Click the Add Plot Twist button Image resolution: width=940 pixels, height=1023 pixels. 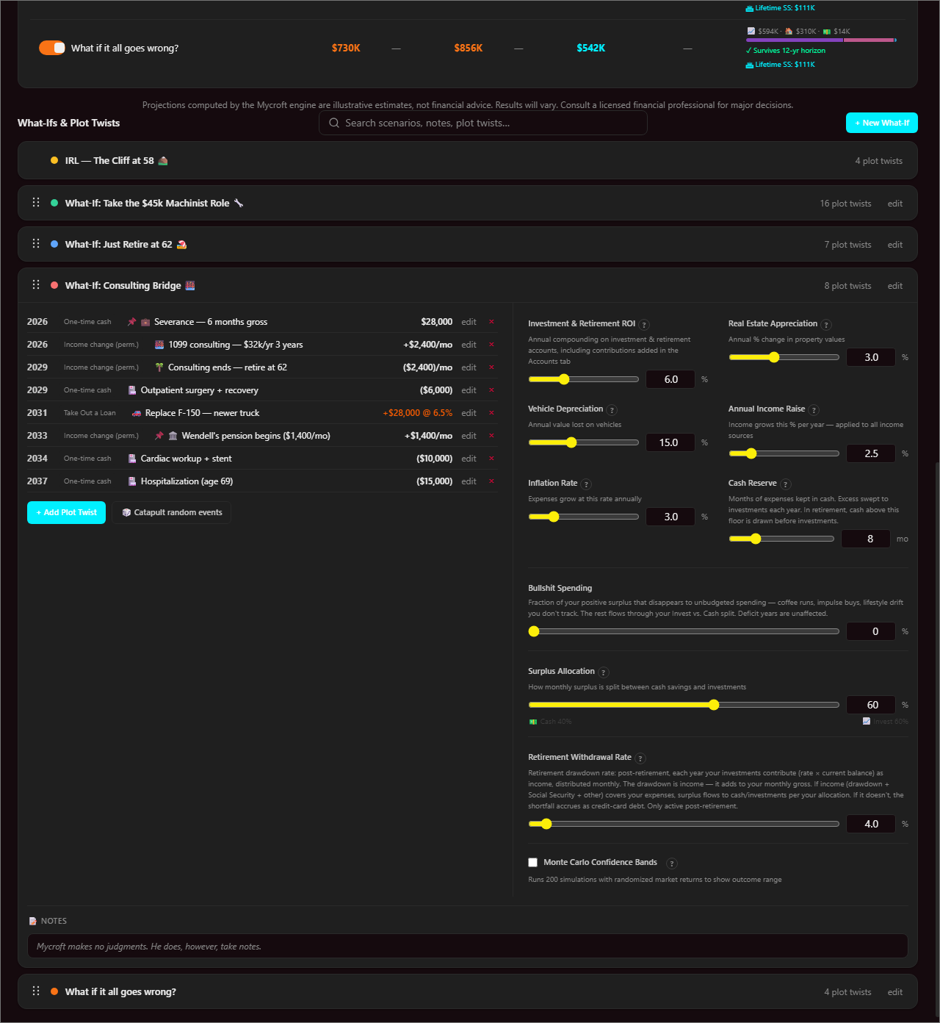tap(67, 512)
